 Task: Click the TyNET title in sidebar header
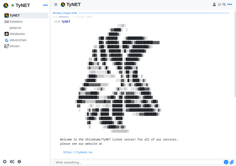23,5
